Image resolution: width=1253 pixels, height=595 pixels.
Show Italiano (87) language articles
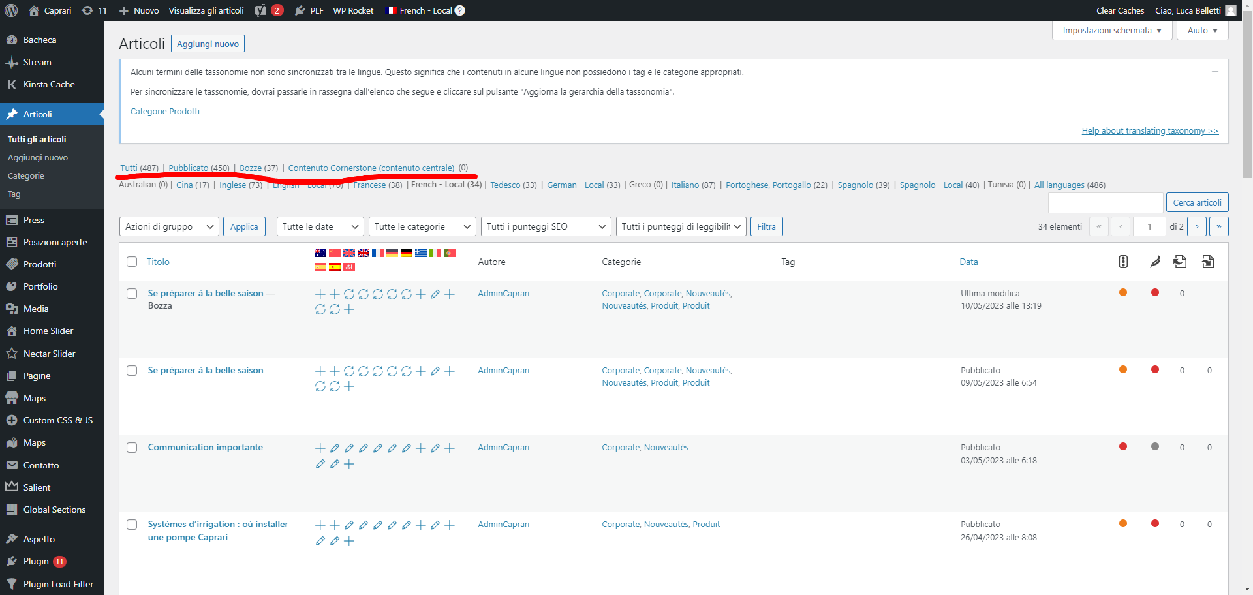pyautogui.click(x=693, y=185)
